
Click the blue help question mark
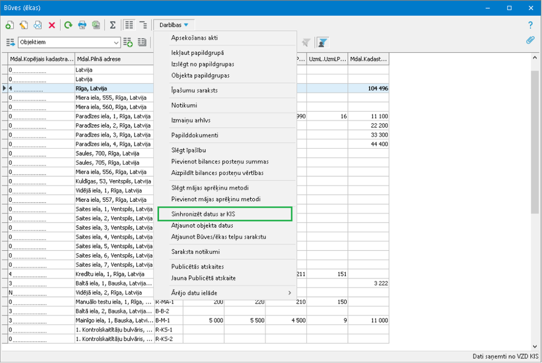point(530,25)
